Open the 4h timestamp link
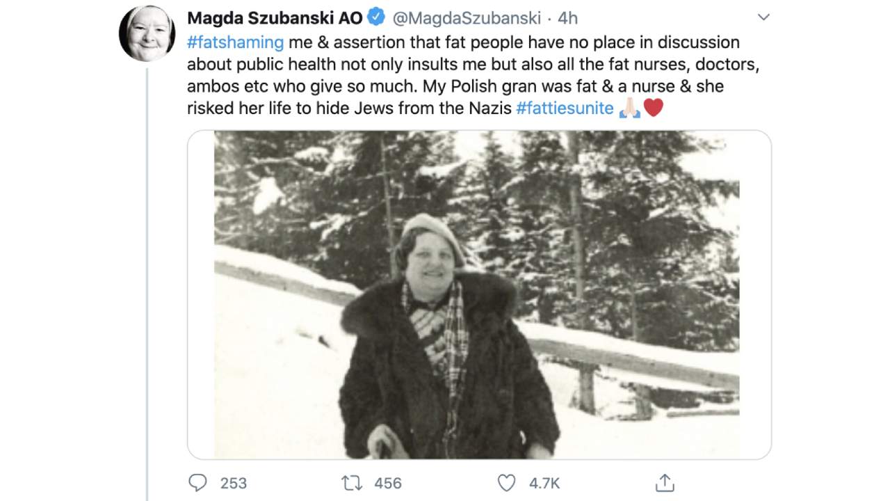 [567, 18]
